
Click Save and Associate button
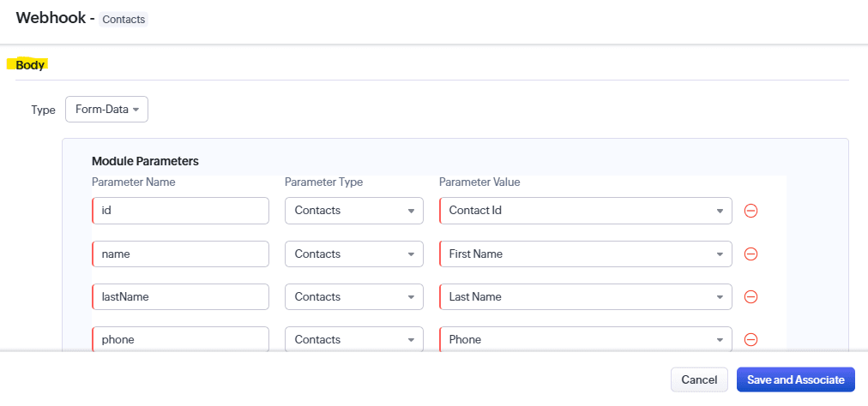(x=795, y=379)
